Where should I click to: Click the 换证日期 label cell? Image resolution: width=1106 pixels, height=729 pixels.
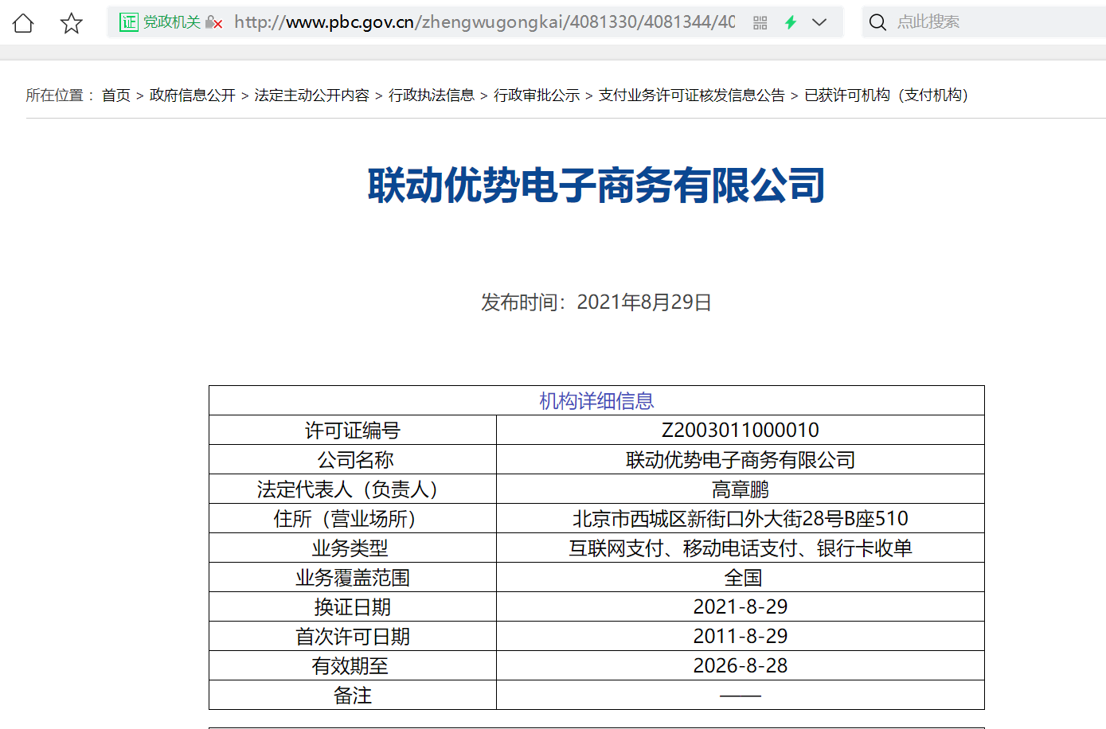pyautogui.click(x=353, y=607)
